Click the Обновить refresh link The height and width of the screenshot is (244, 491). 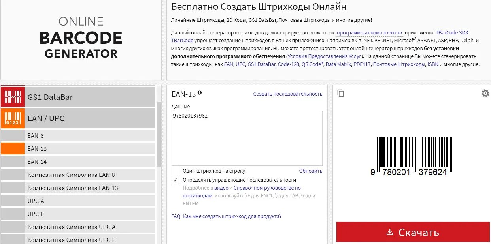pyautogui.click(x=311, y=171)
